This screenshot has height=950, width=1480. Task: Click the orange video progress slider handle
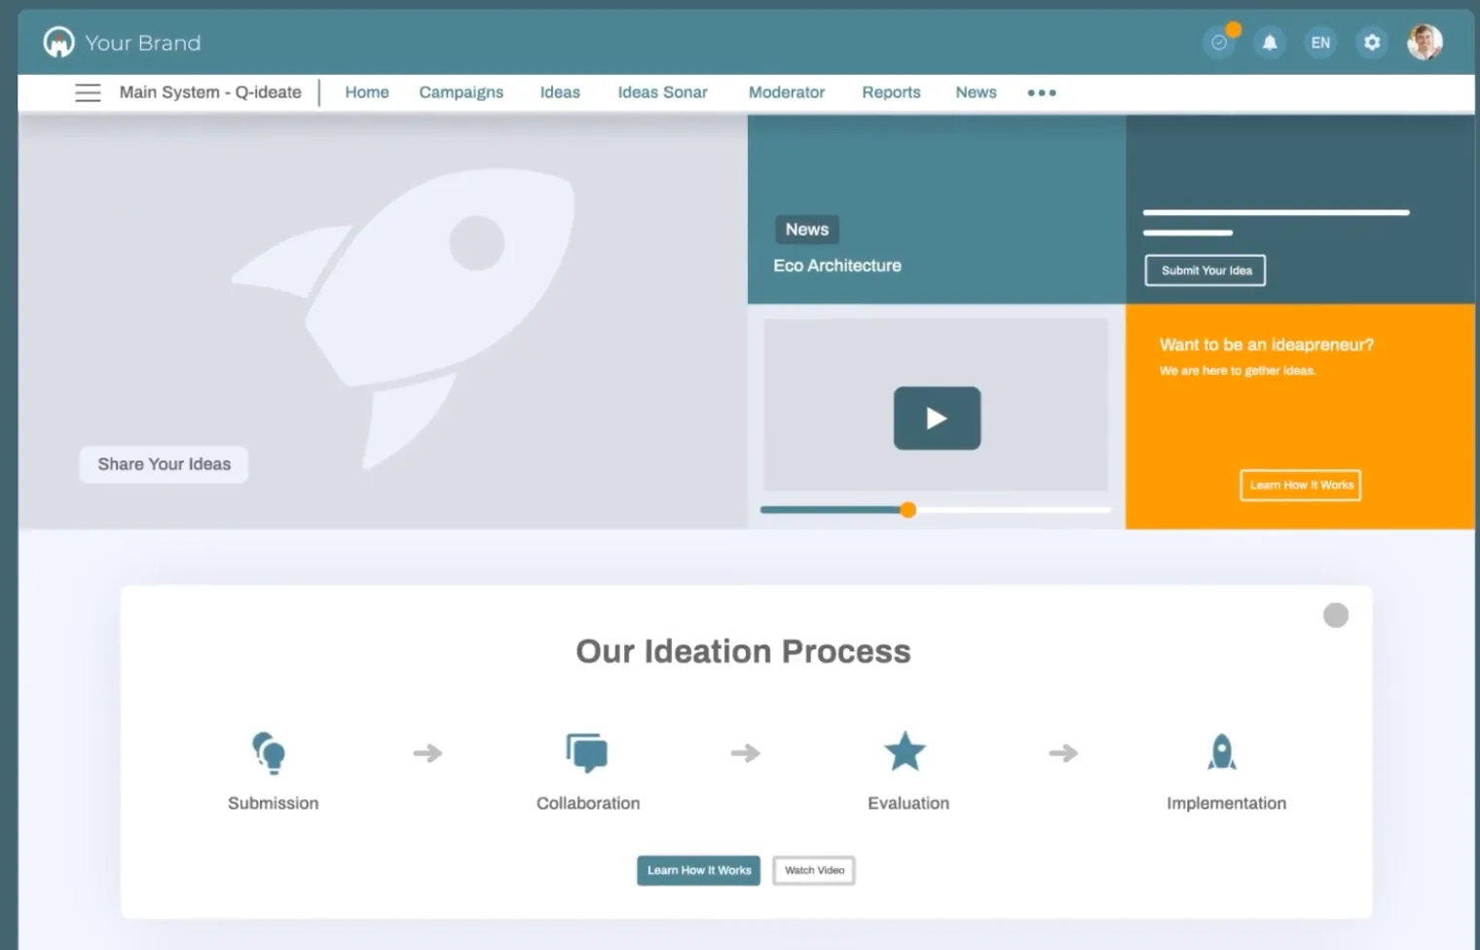[x=907, y=510]
